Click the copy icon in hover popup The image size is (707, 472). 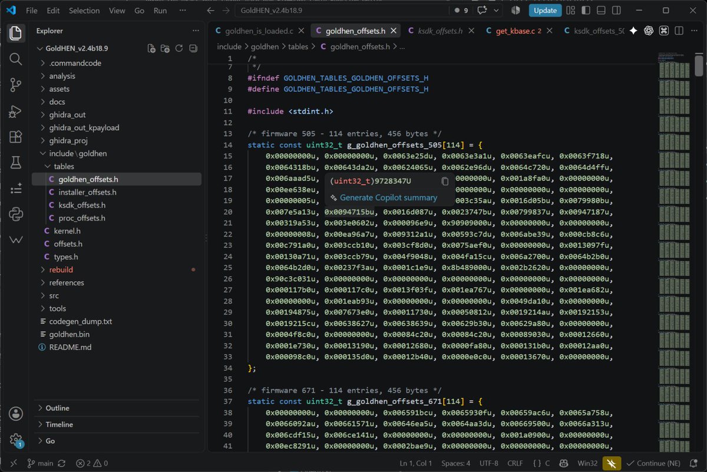pyautogui.click(x=445, y=181)
